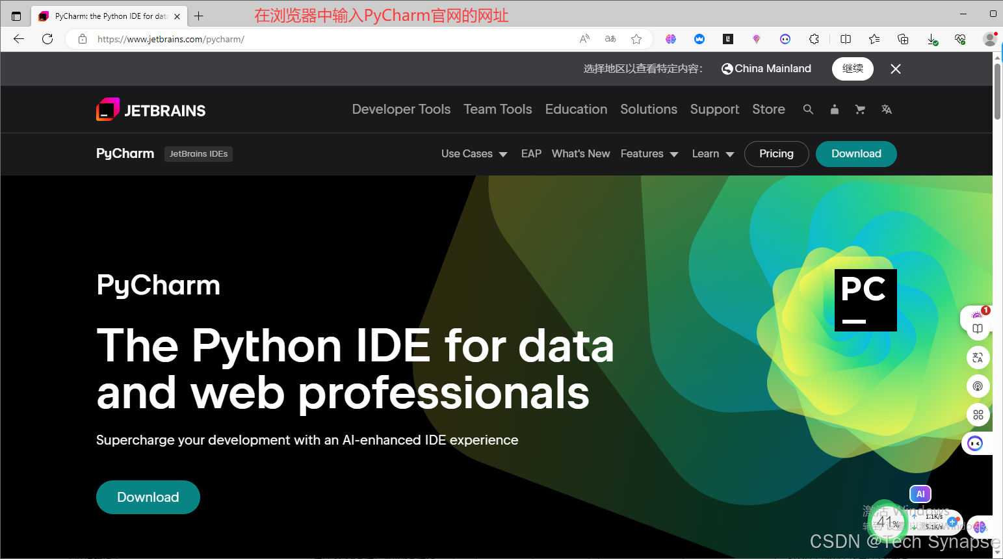
Task: Click the Pricing button
Action: [777, 154]
